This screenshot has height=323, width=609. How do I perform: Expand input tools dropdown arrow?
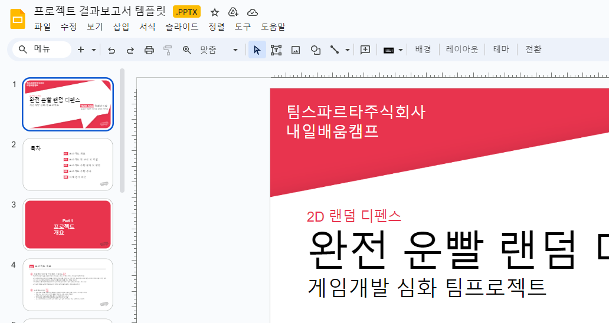pyautogui.click(x=401, y=50)
